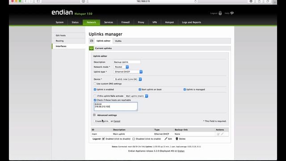Enable Use custom DNS settings checkbox
Screen dimensions: 286x161
tap(95, 84)
